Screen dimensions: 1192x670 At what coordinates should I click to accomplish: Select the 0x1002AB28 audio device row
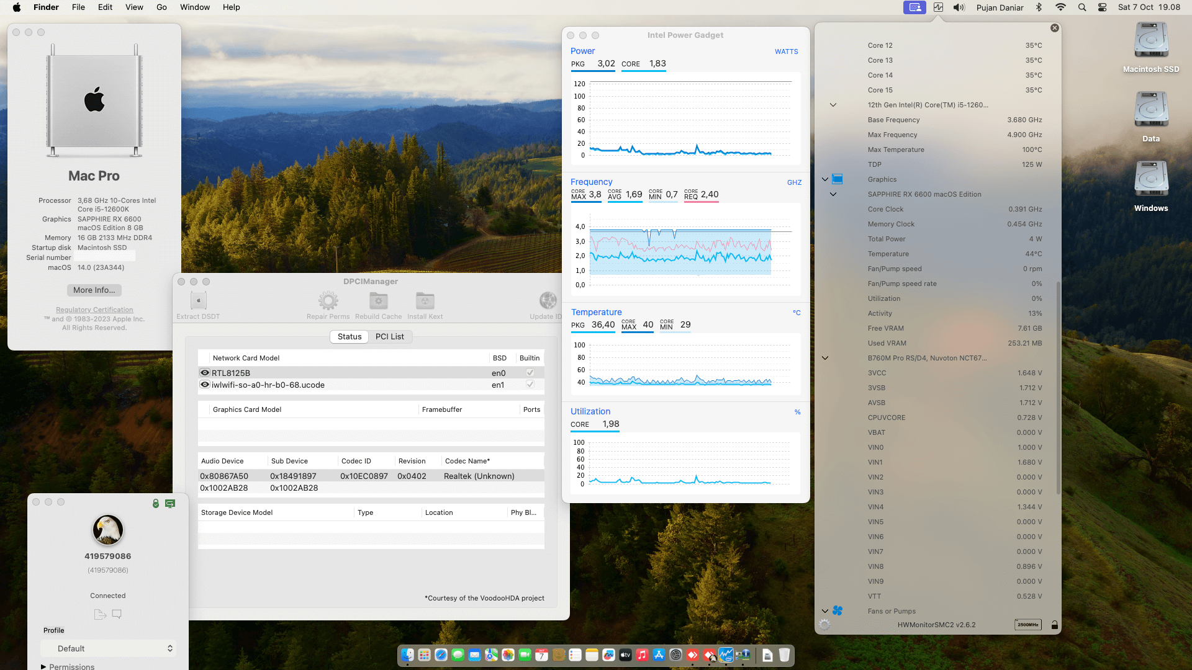click(371, 488)
